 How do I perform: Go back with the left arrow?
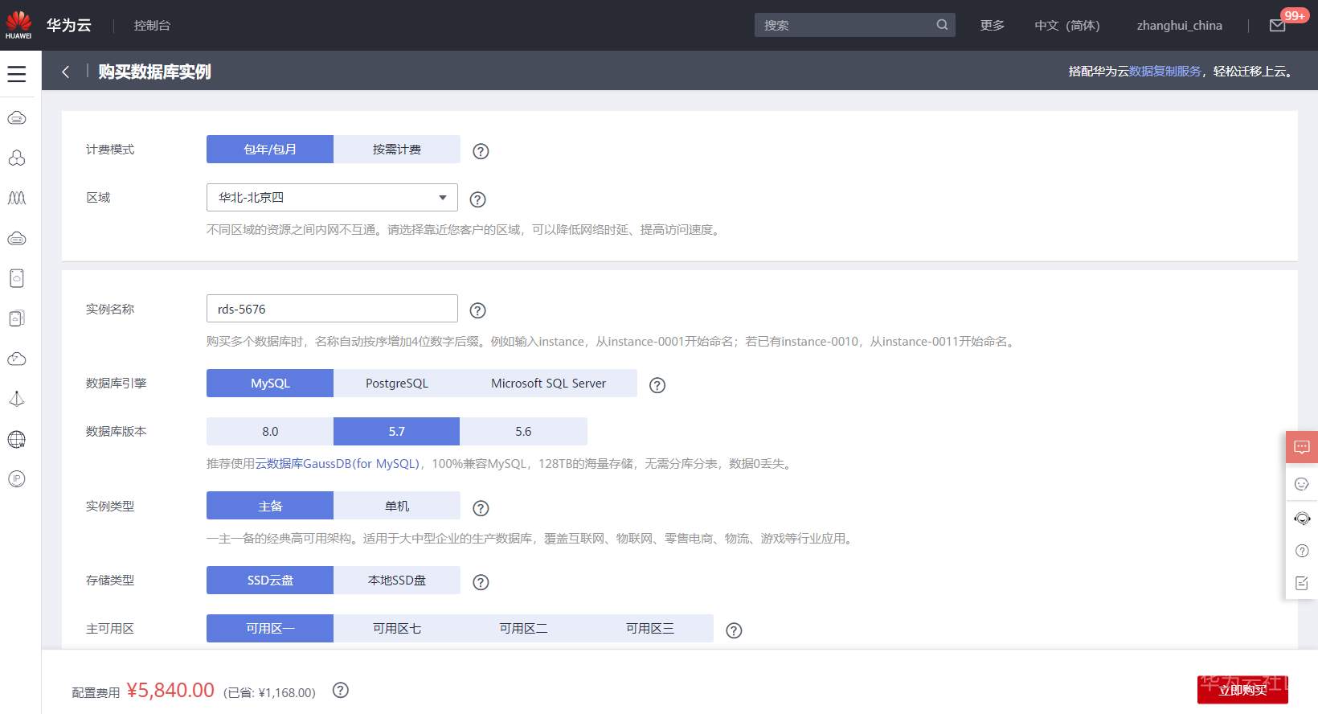[x=66, y=72]
